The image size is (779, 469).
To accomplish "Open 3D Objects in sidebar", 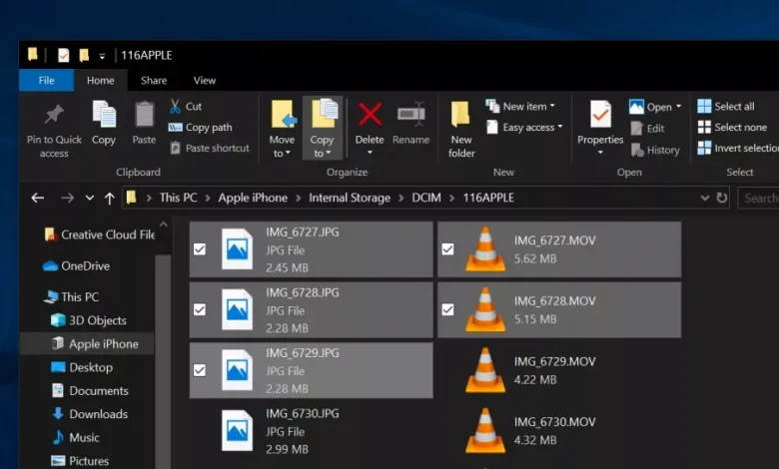I will click(89, 320).
